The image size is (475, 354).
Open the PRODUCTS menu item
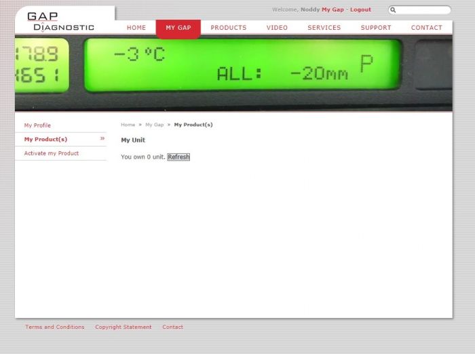229,28
